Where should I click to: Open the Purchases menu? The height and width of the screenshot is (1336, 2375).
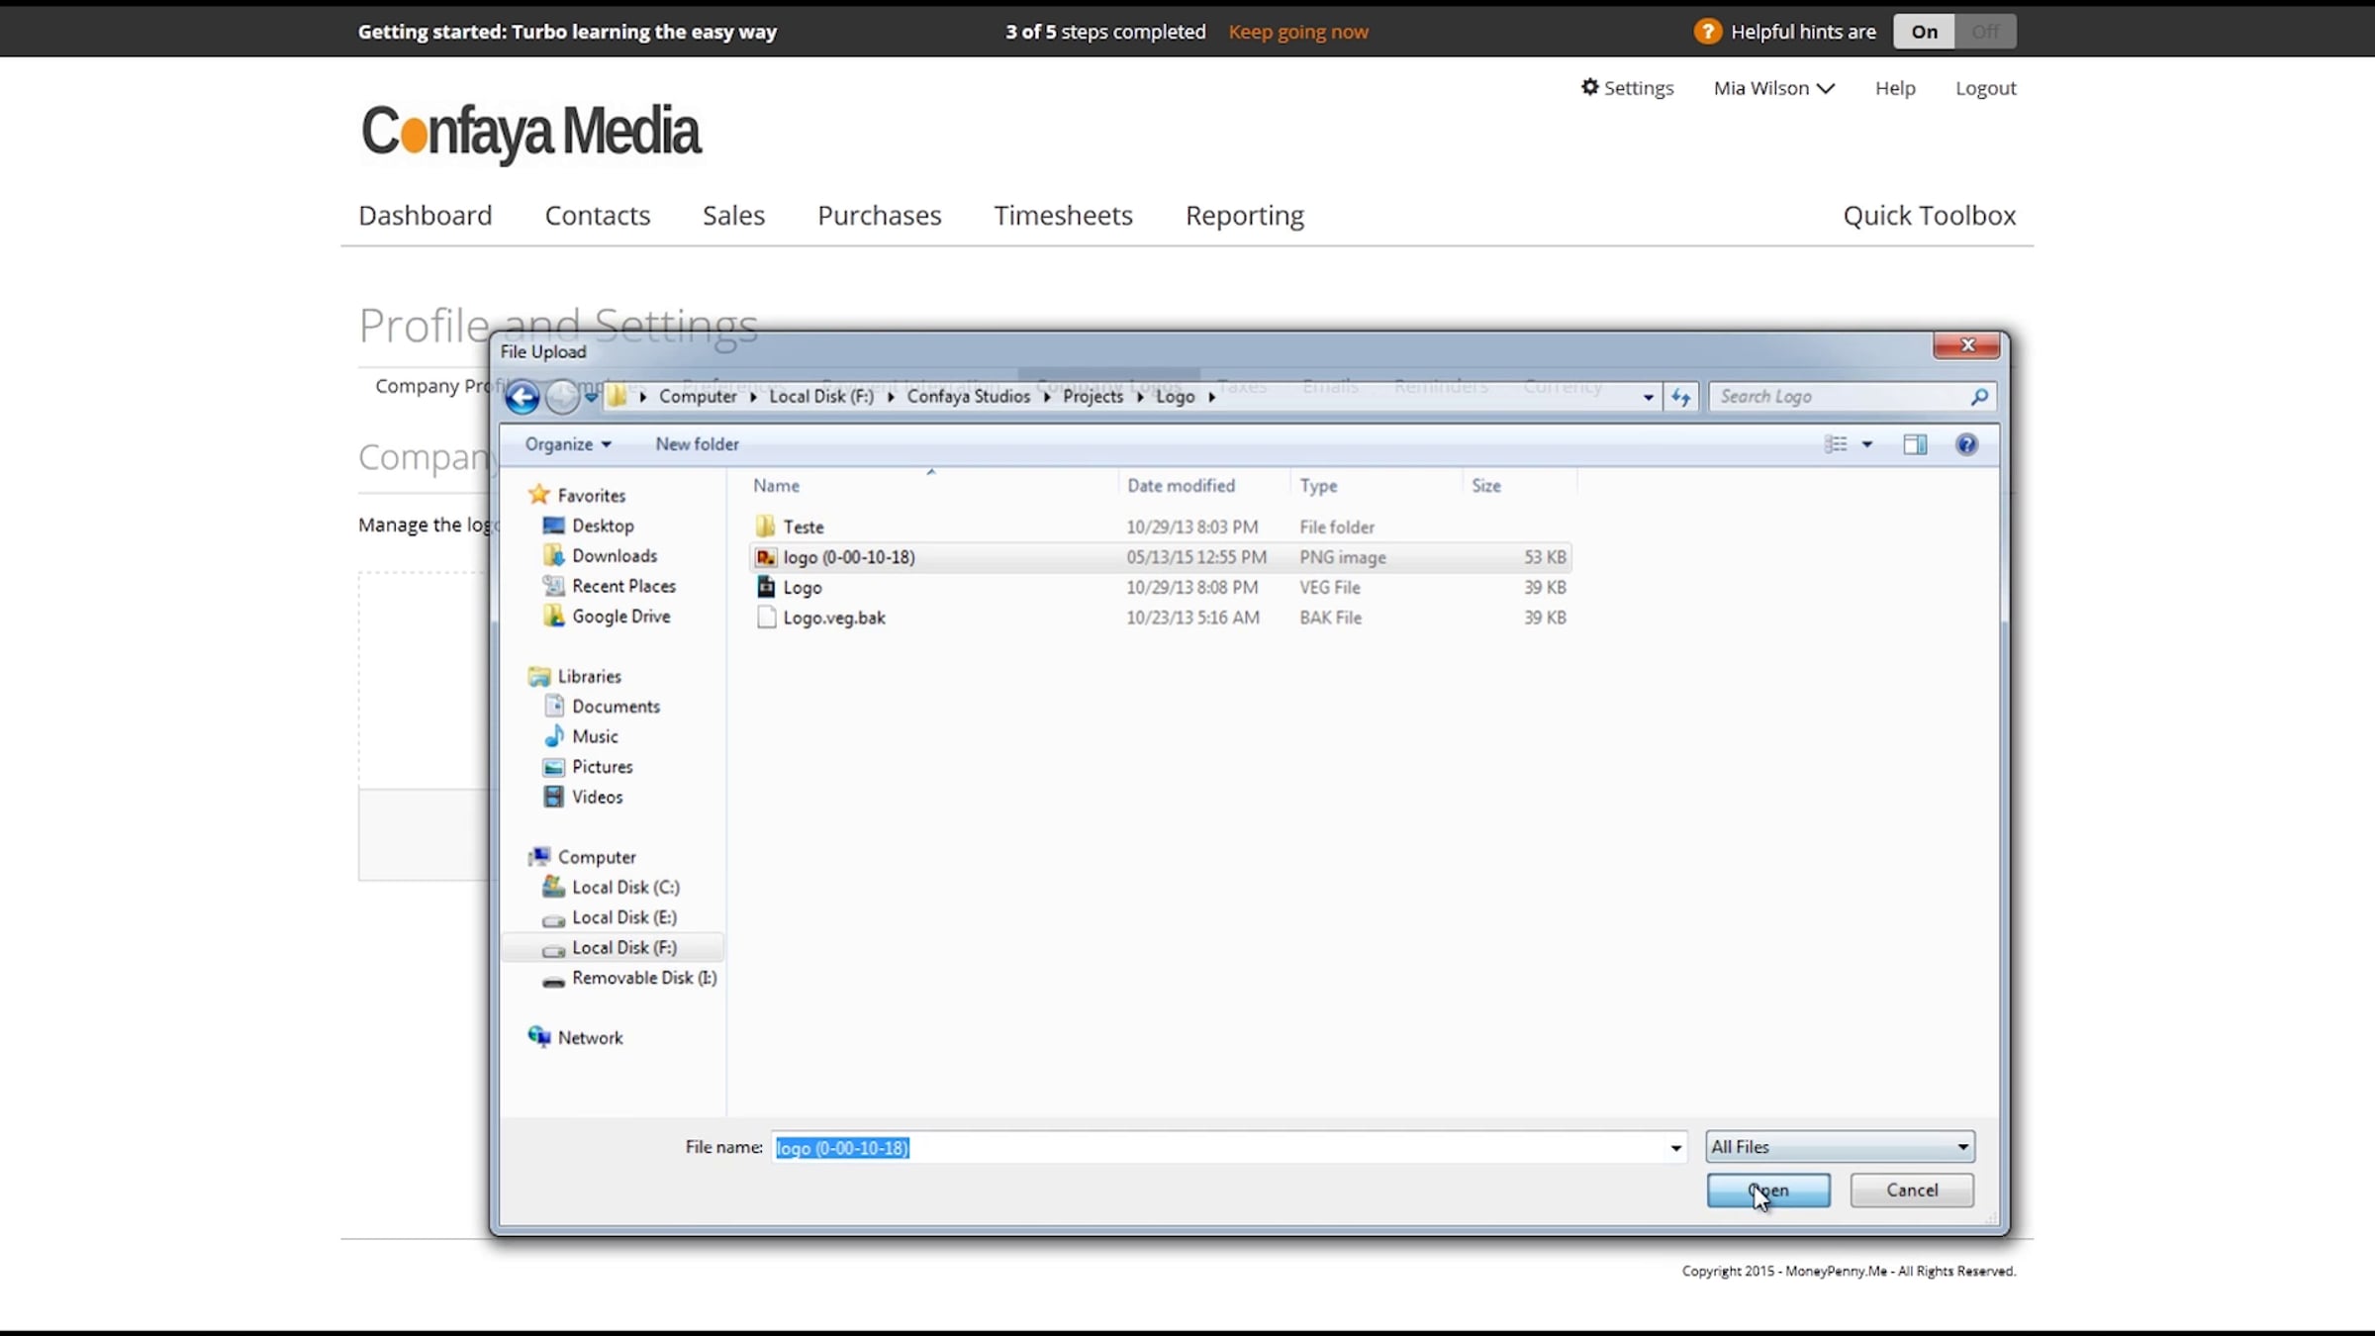879,216
